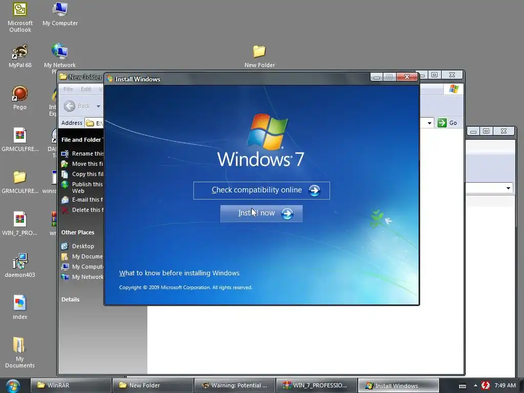
Task: Click Check compatibility online button
Action: click(261, 190)
